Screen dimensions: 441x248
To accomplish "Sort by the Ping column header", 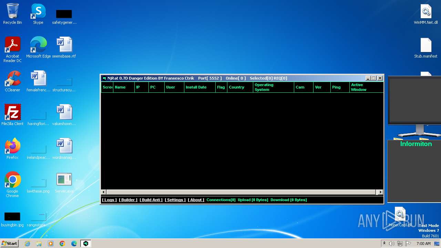I will (x=340, y=87).
